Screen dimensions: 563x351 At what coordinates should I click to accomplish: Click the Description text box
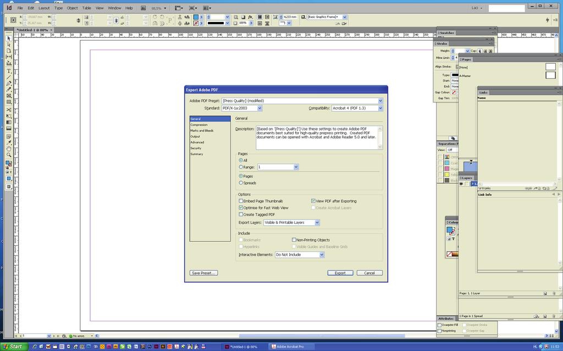[319, 138]
